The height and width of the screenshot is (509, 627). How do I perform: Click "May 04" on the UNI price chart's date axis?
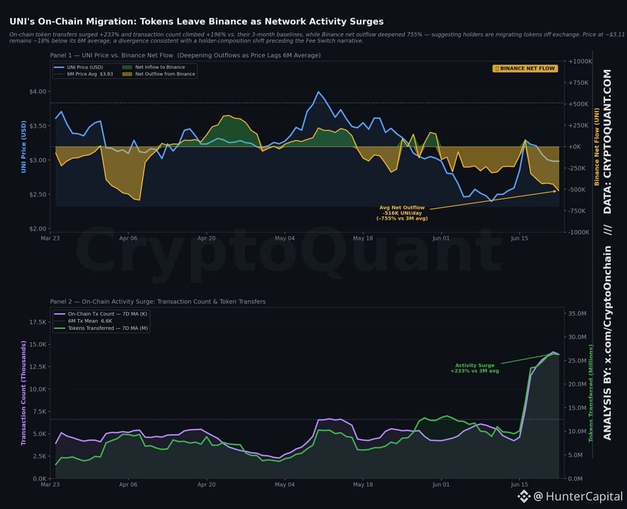click(285, 238)
